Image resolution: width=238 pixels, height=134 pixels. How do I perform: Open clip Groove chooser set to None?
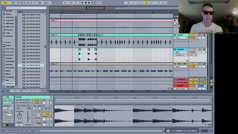click(x=8, y=115)
